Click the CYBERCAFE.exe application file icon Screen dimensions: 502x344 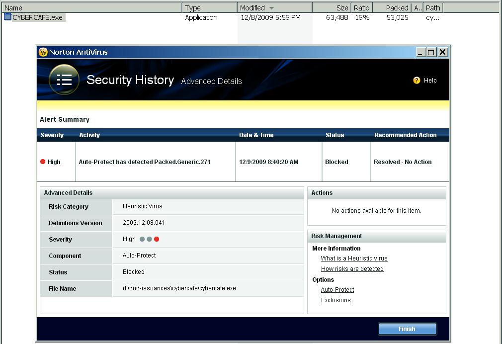[x=7, y=17]
